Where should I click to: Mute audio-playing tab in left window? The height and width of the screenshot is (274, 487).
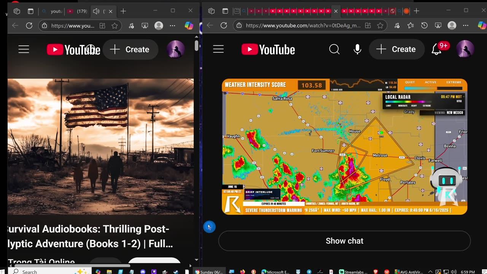(x=96, y=11)
